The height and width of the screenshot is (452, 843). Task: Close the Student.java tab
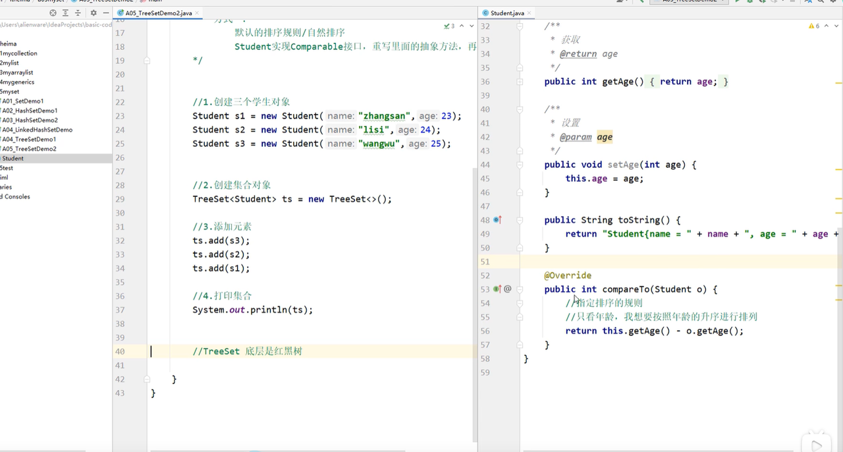[530, 13]
